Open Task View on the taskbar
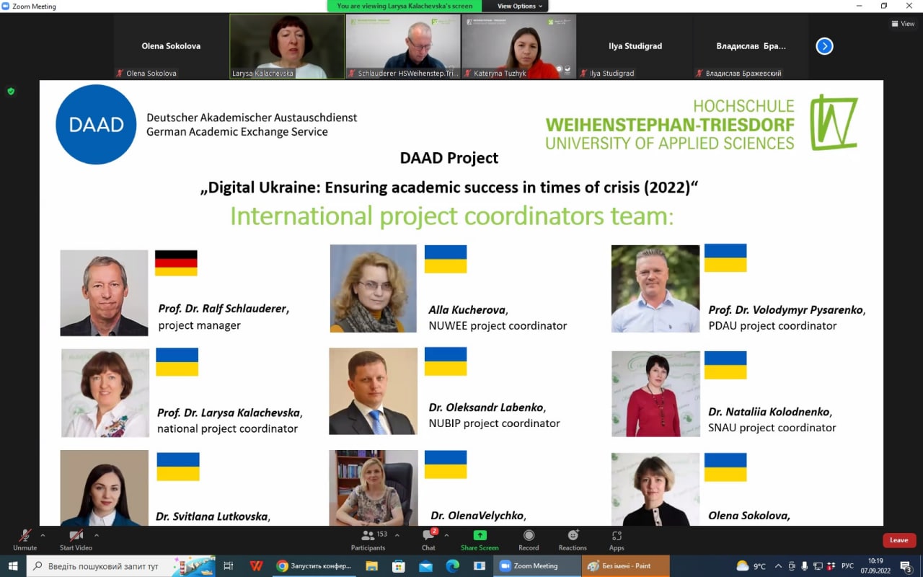Viewport: 923px width, 577px height. tap(229, 566)
